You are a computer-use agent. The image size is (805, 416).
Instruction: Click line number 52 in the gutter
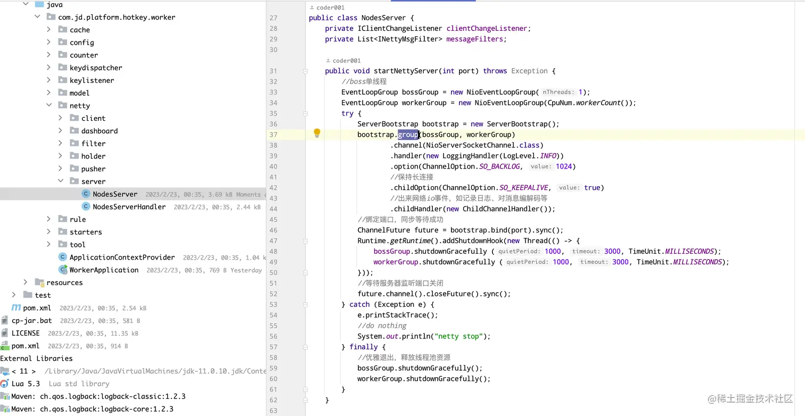click(x=274, y=294)
